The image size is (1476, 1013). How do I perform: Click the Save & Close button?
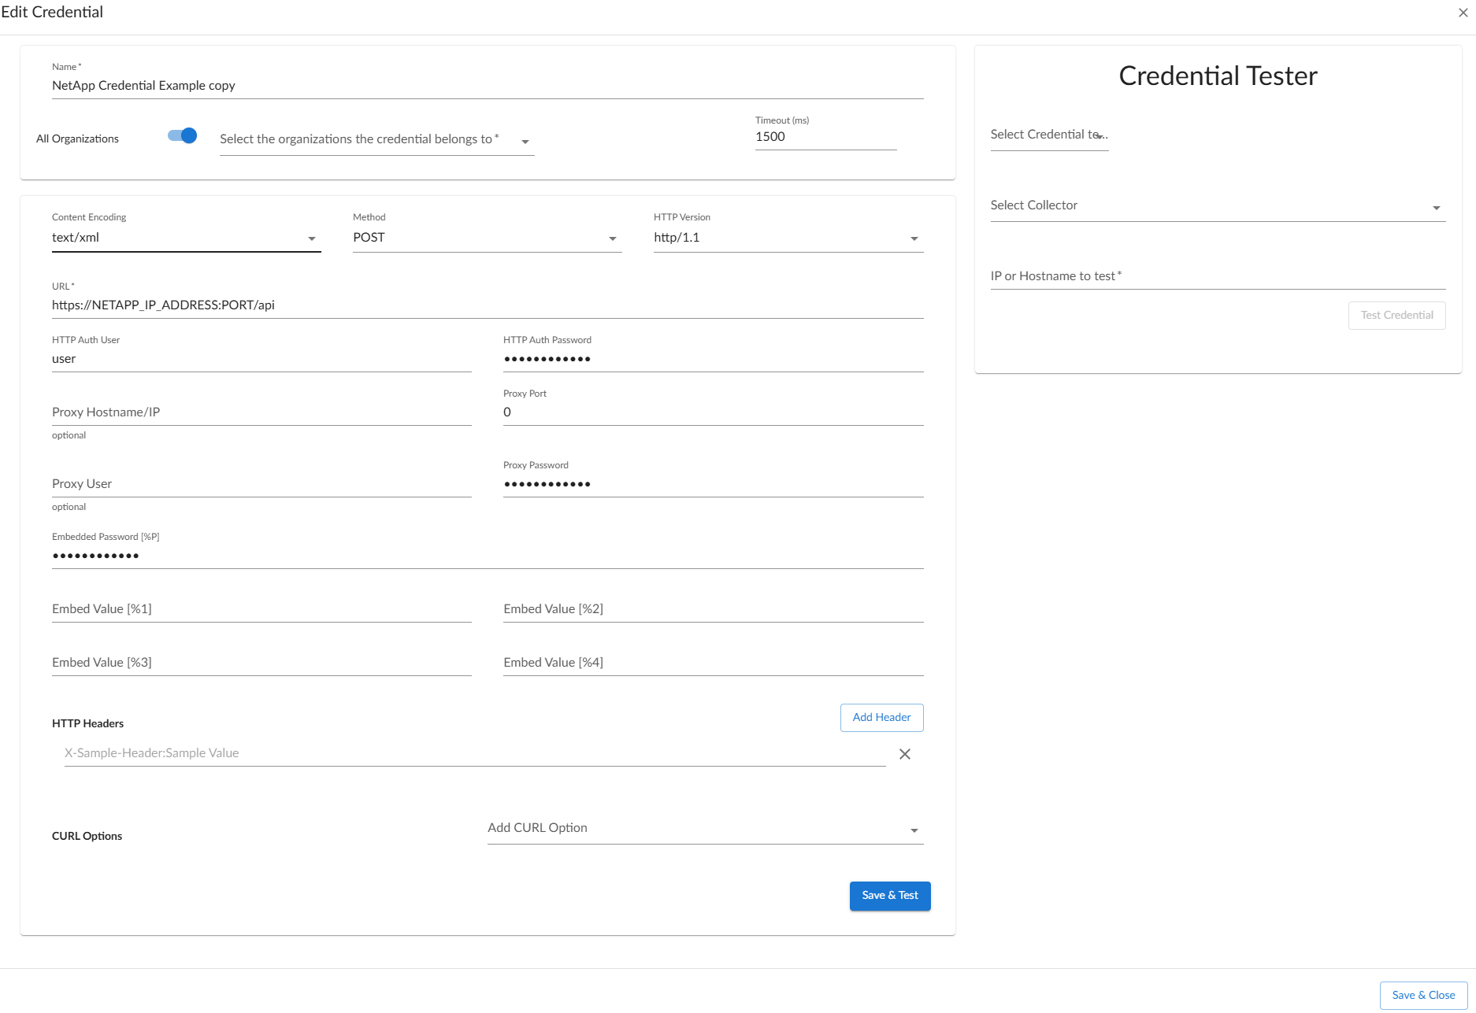[1423, 996]
